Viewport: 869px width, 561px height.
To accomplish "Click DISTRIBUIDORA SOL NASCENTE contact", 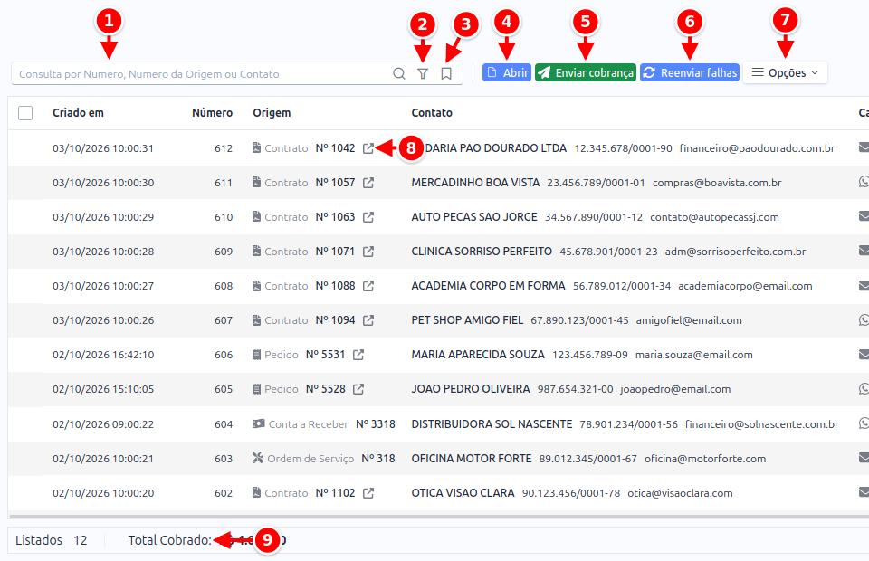I will coord(492,424).
